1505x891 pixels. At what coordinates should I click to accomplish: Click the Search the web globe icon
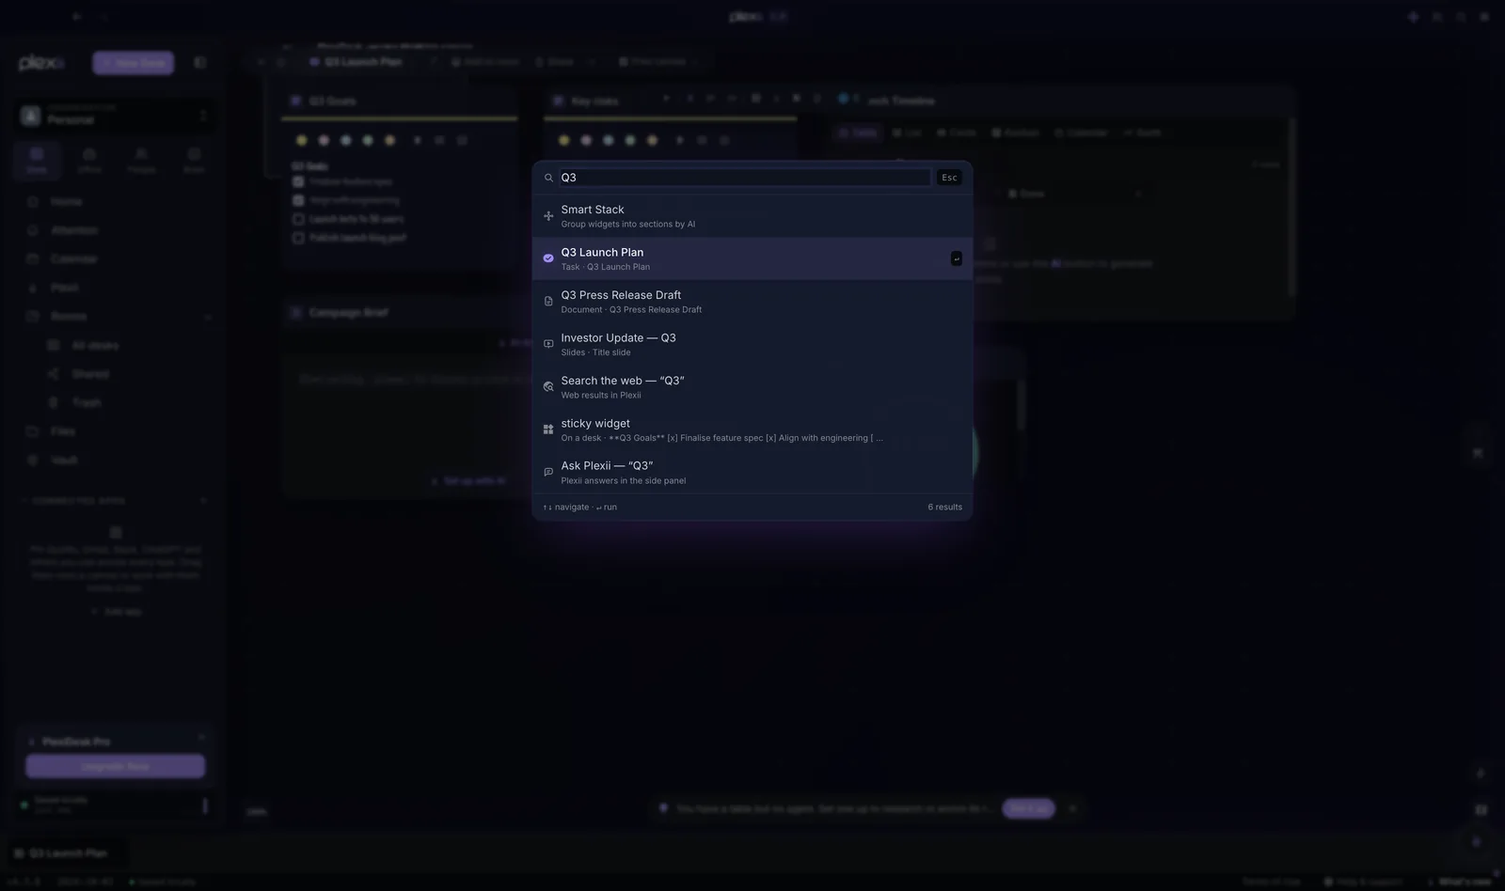548,387
